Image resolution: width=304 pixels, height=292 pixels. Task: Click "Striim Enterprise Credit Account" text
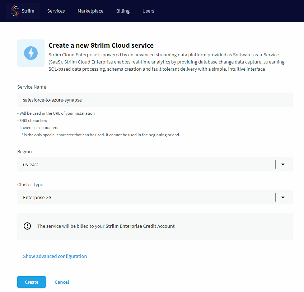pos(140,226)
